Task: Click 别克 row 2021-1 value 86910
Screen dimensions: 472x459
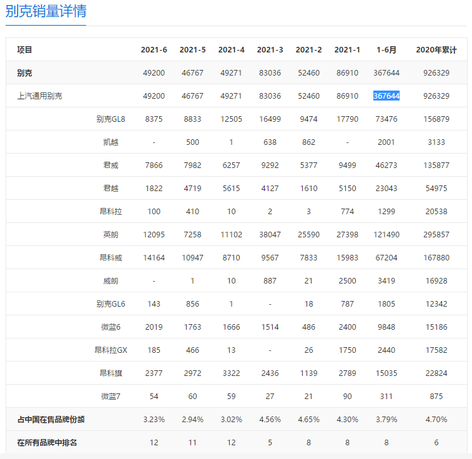Action: click(x=347, y=73)
